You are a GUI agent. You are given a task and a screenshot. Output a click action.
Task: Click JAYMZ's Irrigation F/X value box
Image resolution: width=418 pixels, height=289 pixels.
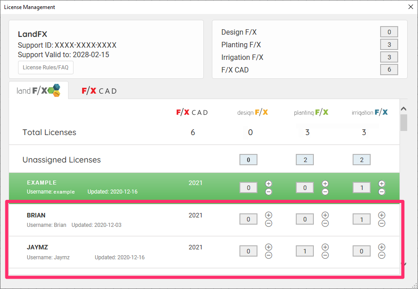tap(362, 251)
